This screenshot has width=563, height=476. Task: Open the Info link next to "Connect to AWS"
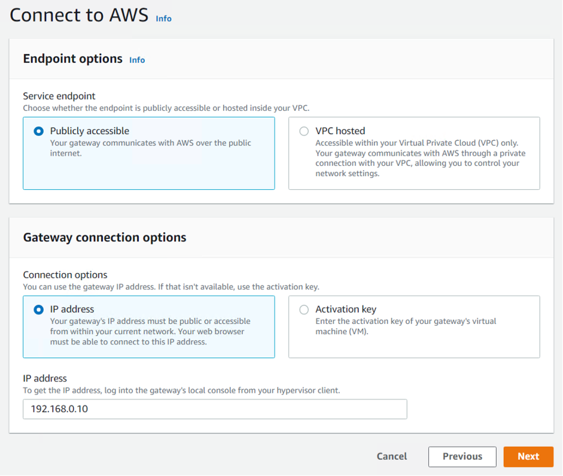163,19
